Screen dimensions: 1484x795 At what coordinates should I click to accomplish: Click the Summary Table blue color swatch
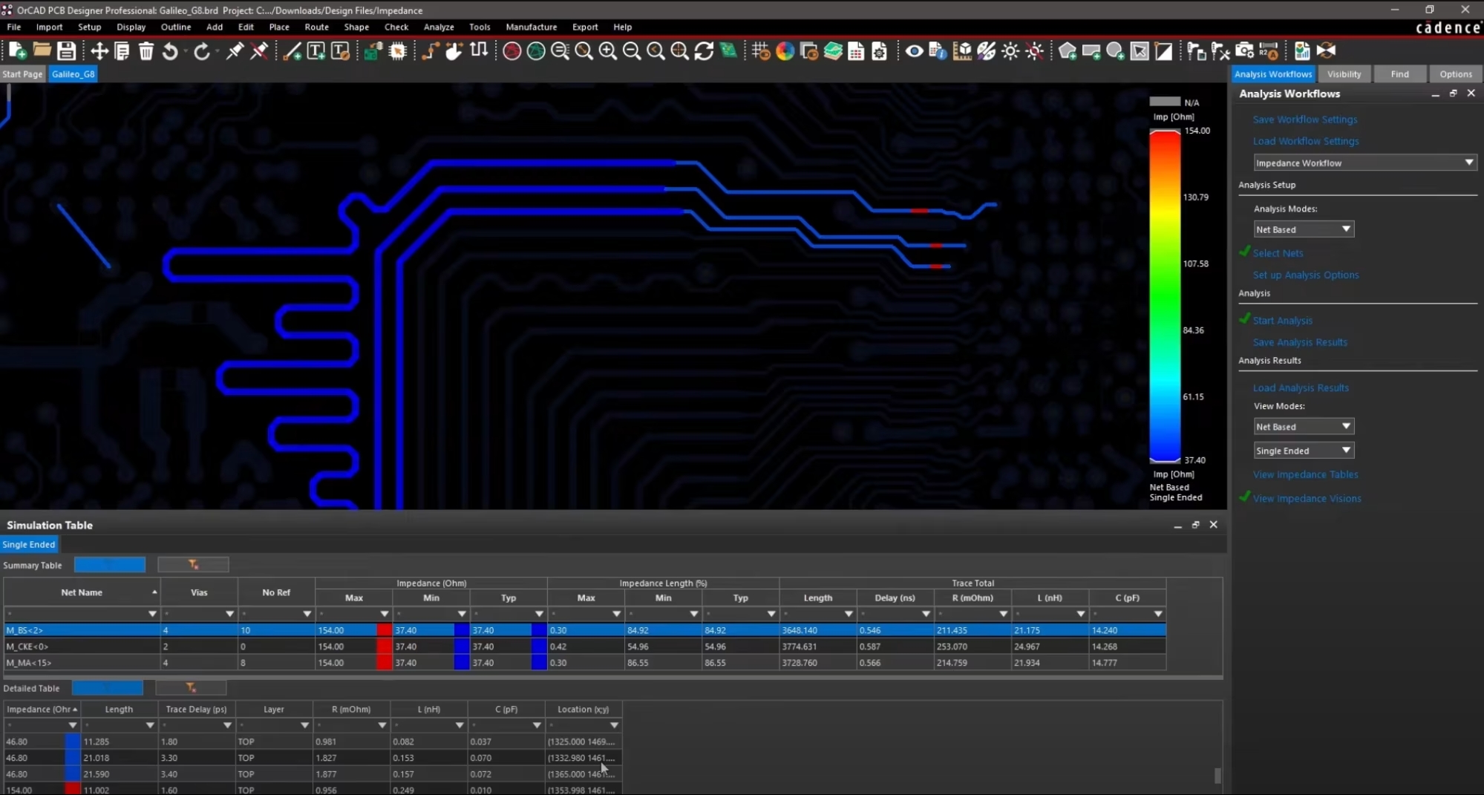[110, 565]
